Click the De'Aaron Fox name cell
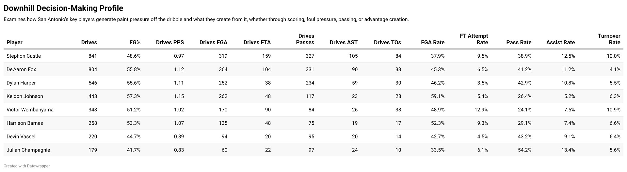 (x=21, y=69)
